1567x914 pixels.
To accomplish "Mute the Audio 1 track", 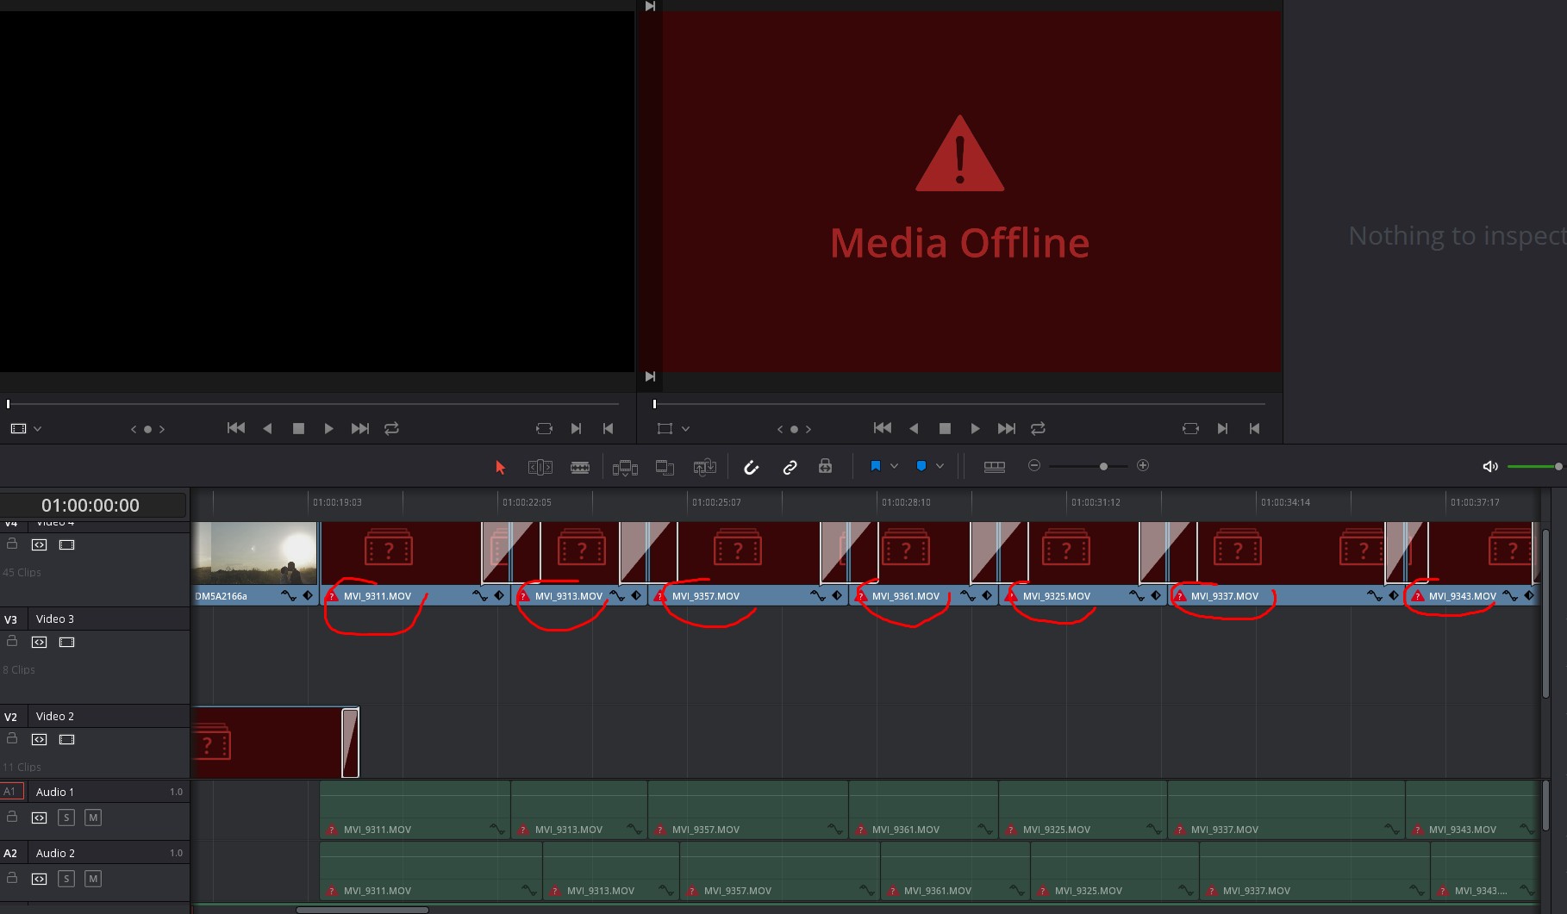I will (93, 818).
